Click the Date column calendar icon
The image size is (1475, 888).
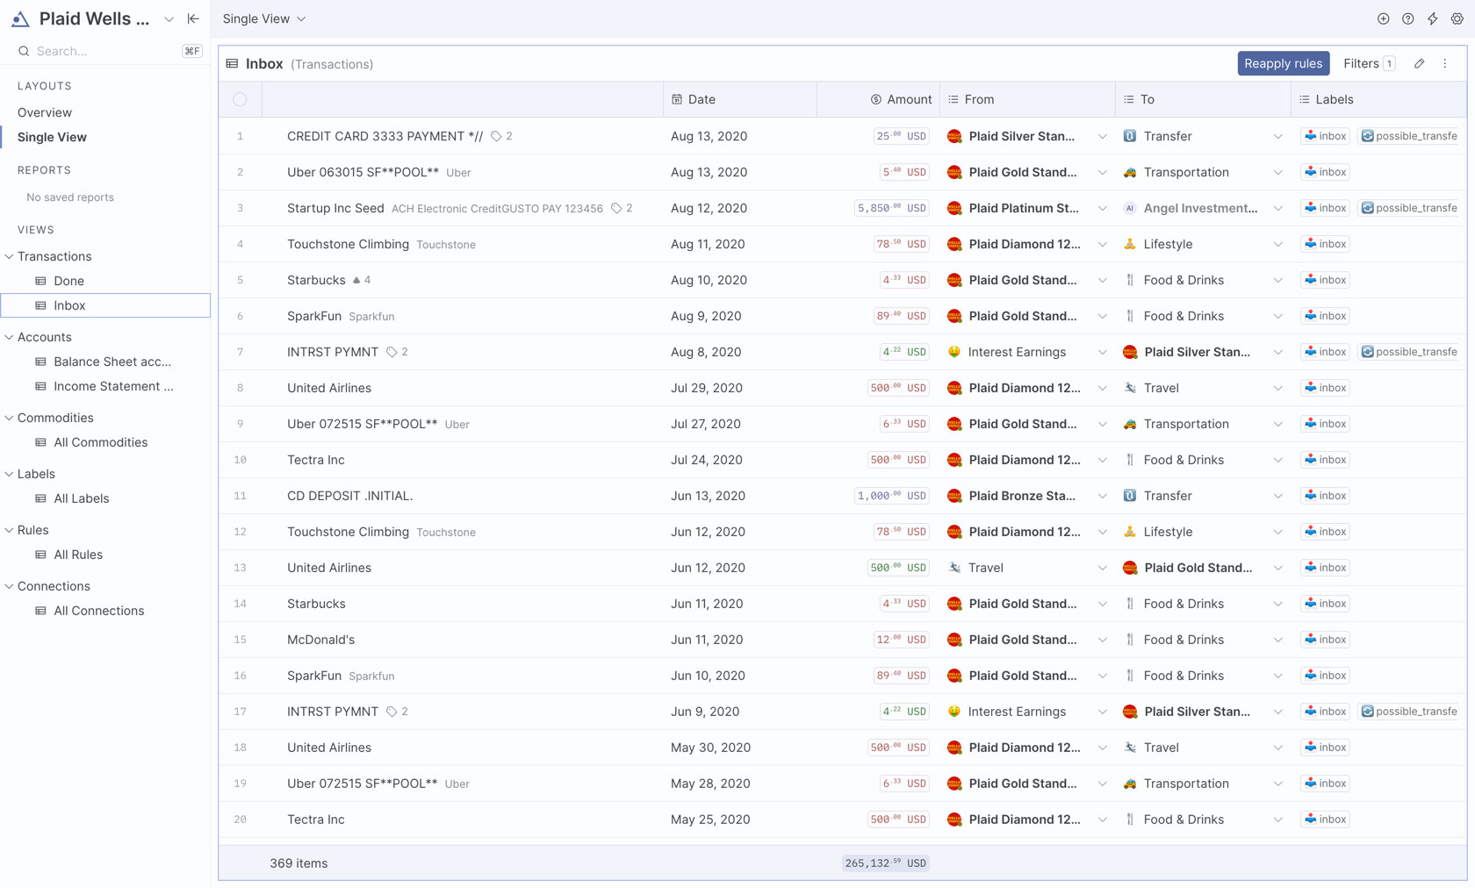[x=677, y=99]
